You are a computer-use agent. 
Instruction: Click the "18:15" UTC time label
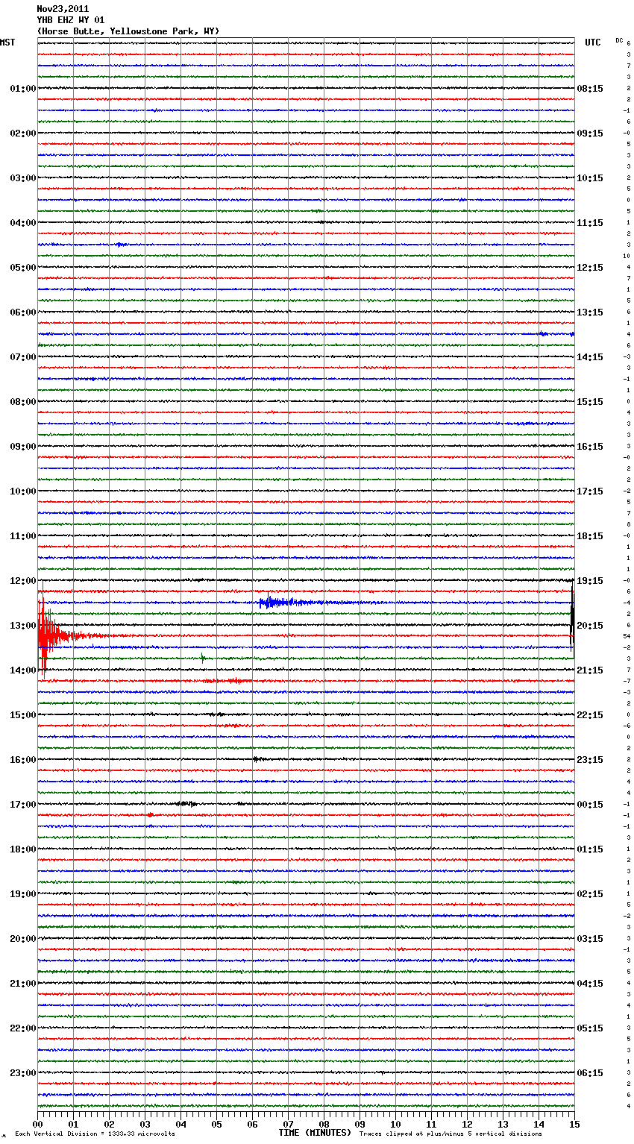pyautogui.click(x=590, y=536)
